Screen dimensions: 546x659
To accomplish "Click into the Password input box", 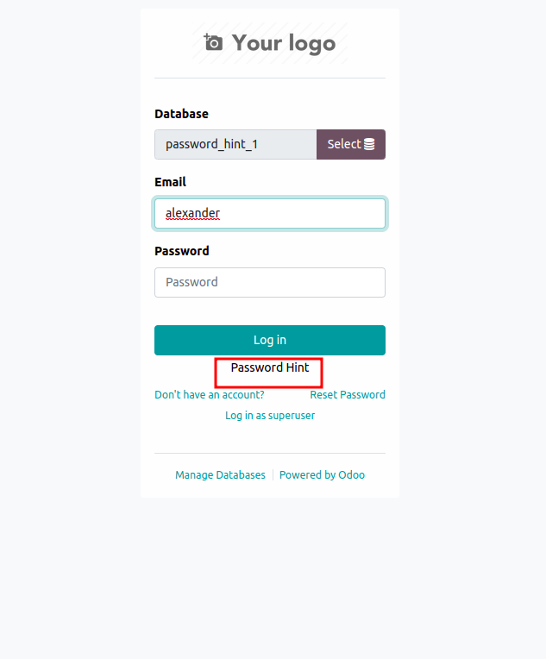I will pyautogui.click(x=269, y=282).
